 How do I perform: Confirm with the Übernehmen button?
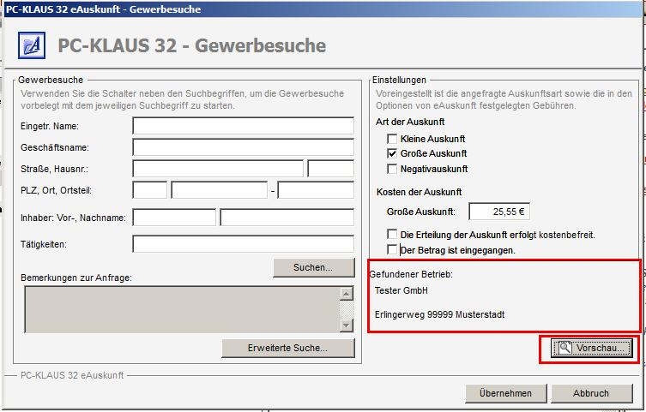(505, 393)
